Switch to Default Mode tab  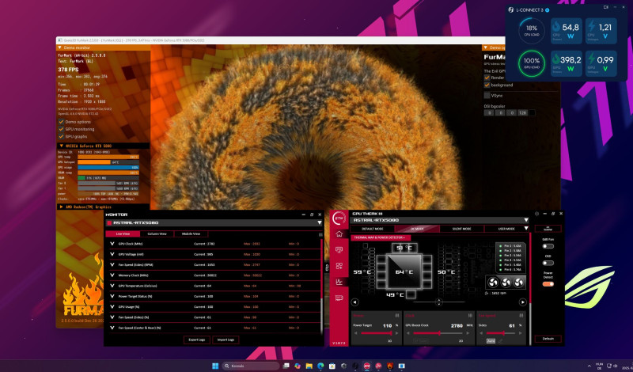(372, 229)
